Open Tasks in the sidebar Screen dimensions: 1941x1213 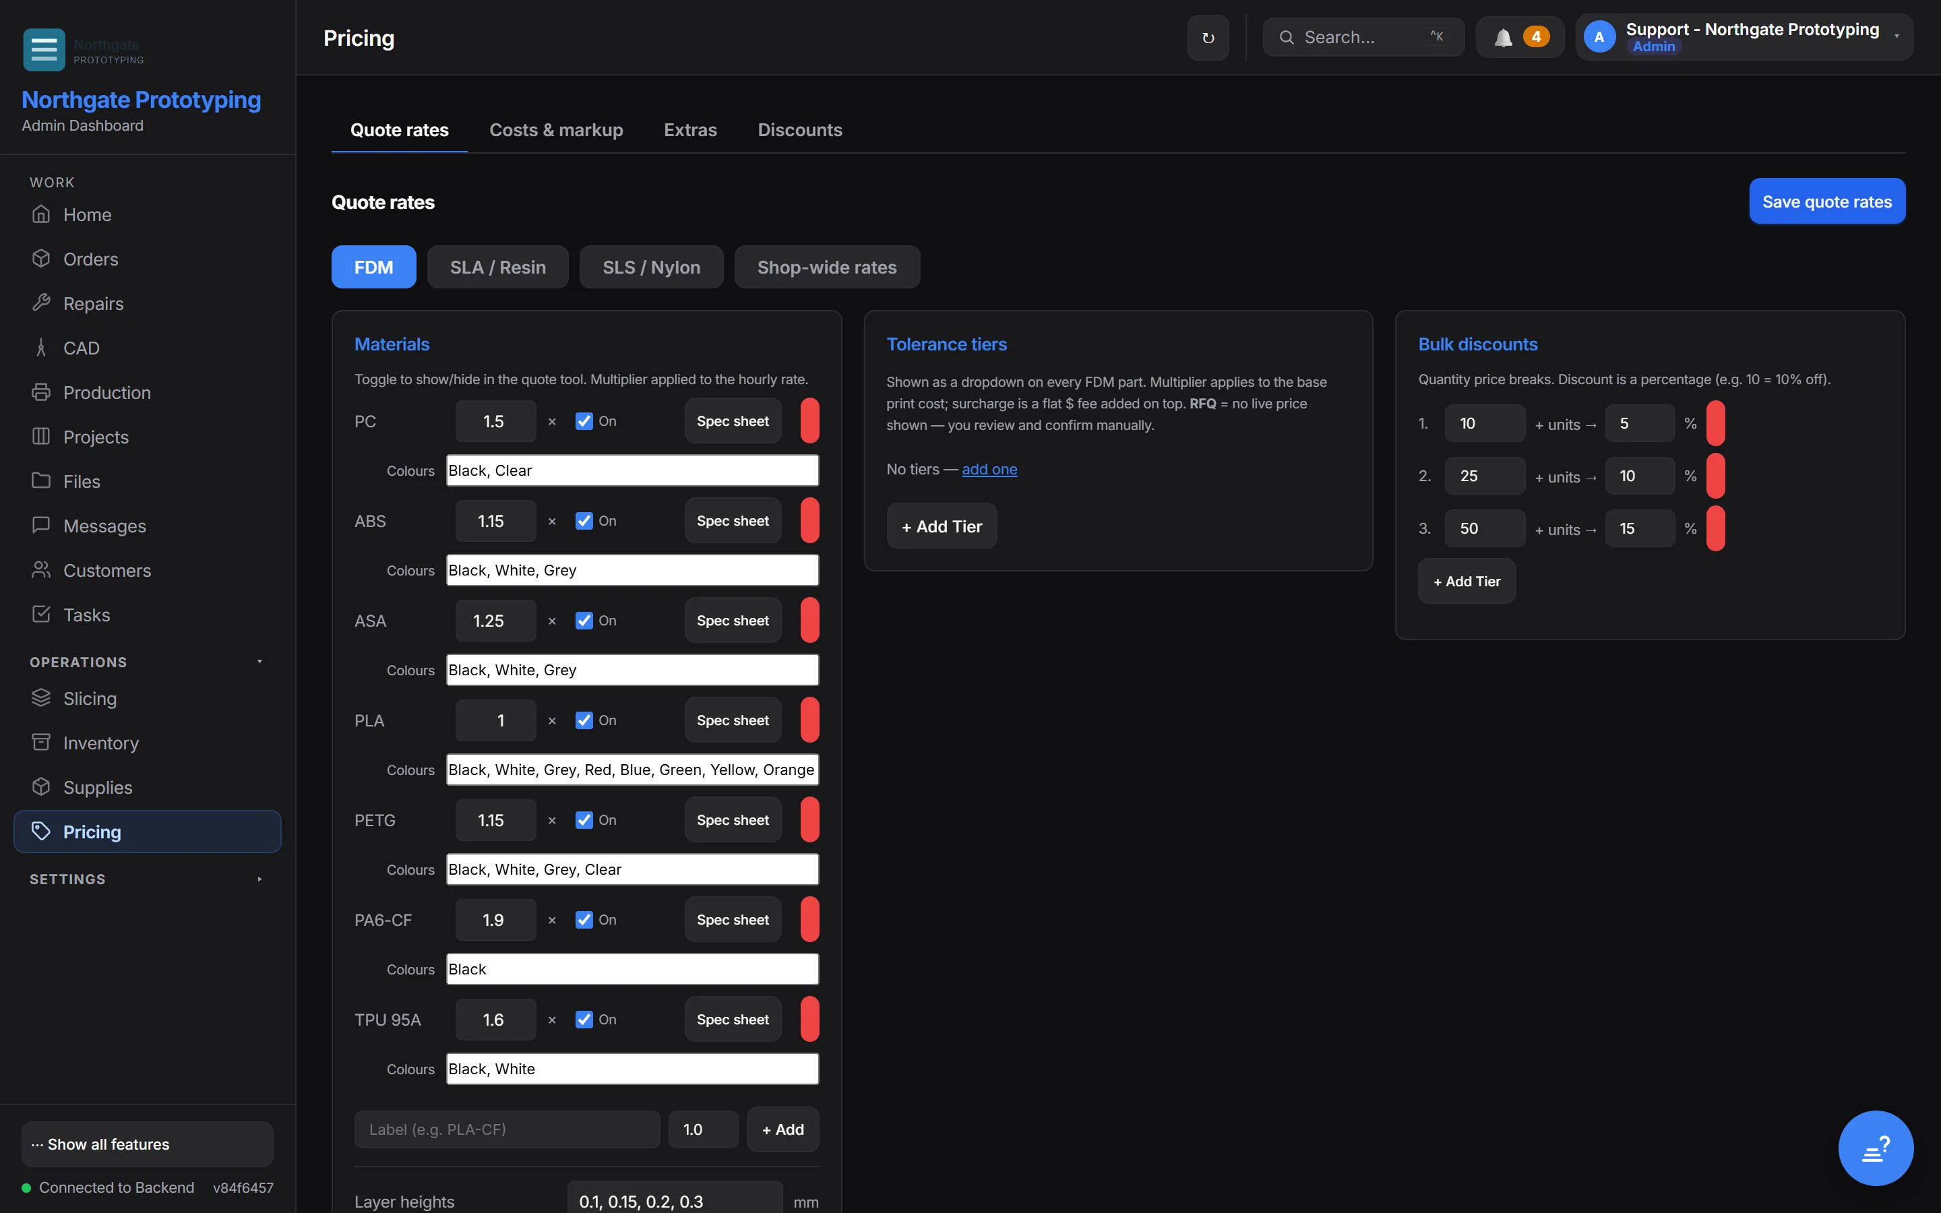[x=148, y=615]
